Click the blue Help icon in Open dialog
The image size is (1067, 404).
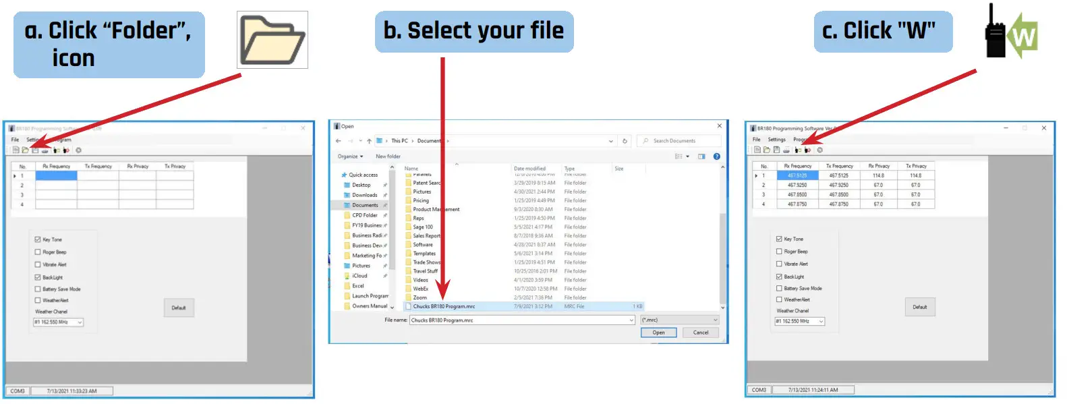(x=716, y=156)
